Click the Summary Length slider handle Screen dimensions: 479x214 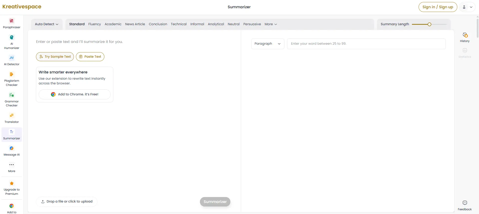(x=429, y=24)
